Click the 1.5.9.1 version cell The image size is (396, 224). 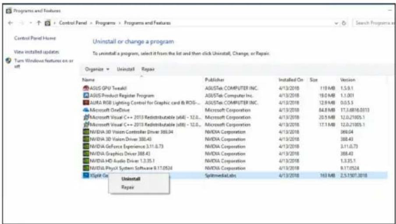pos(347,88)
